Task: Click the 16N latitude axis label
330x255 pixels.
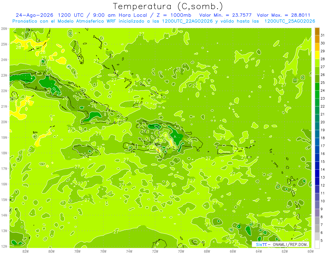Action: [4, 184]
